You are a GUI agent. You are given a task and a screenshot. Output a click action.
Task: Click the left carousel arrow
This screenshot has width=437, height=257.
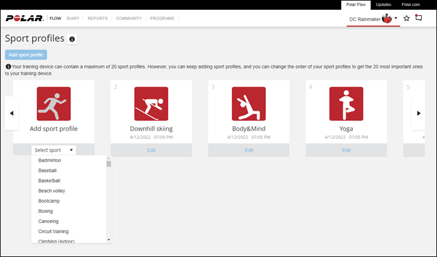click(11, 113)
